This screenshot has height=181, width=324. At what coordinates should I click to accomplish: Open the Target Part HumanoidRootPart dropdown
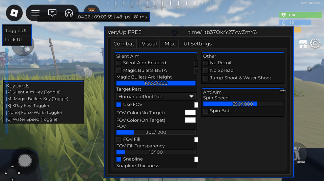pos(156,96)
